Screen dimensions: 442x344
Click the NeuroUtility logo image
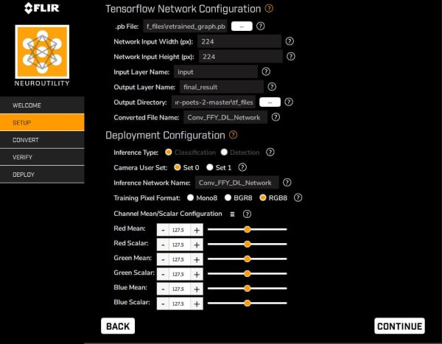coord(42,52)
